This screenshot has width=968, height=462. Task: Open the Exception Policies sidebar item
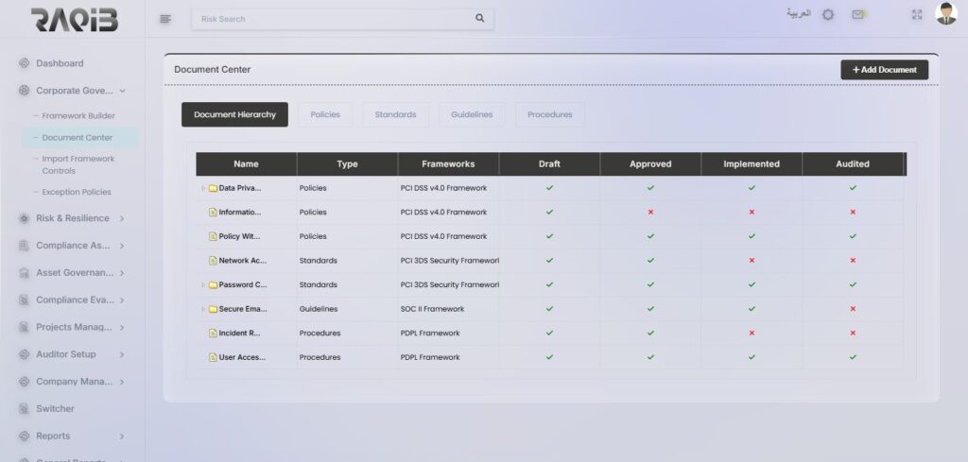click(x=77, y=192)
